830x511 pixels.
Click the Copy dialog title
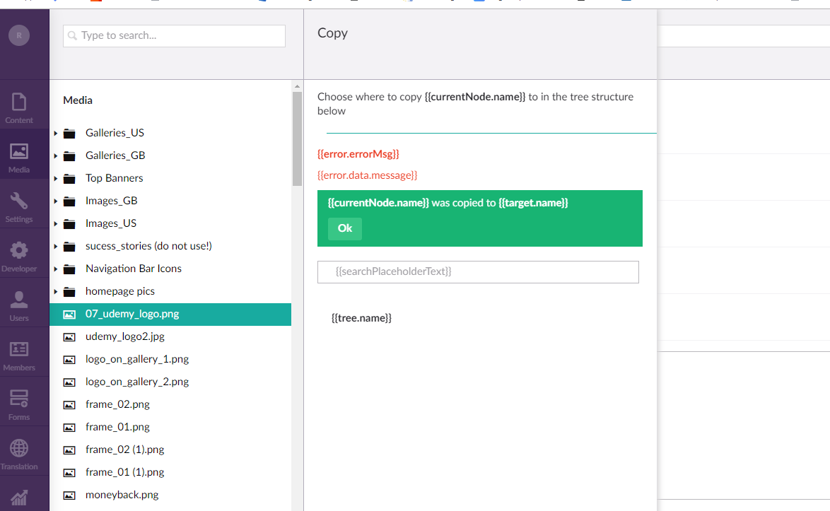click(x=332, y=33)
